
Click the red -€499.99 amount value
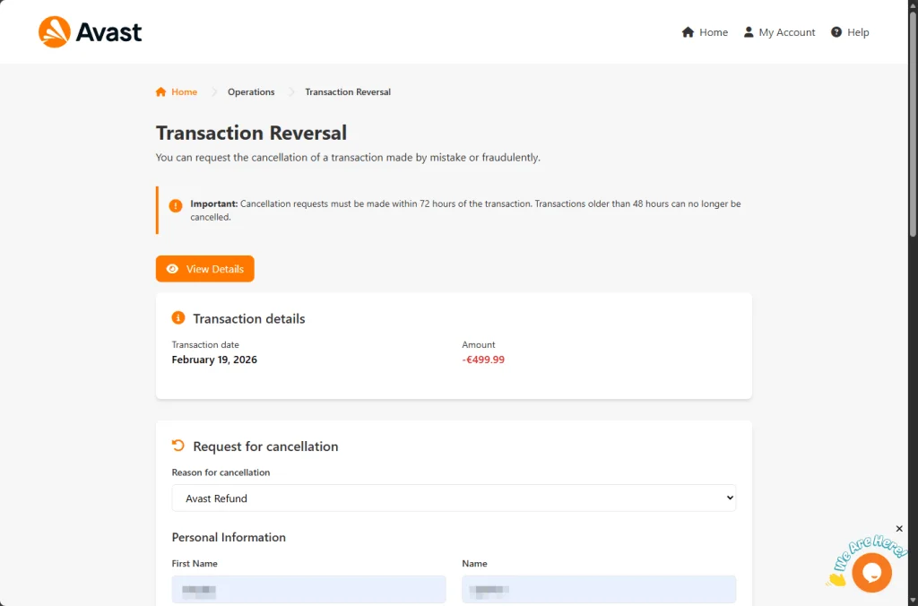[x=483, y=360]
